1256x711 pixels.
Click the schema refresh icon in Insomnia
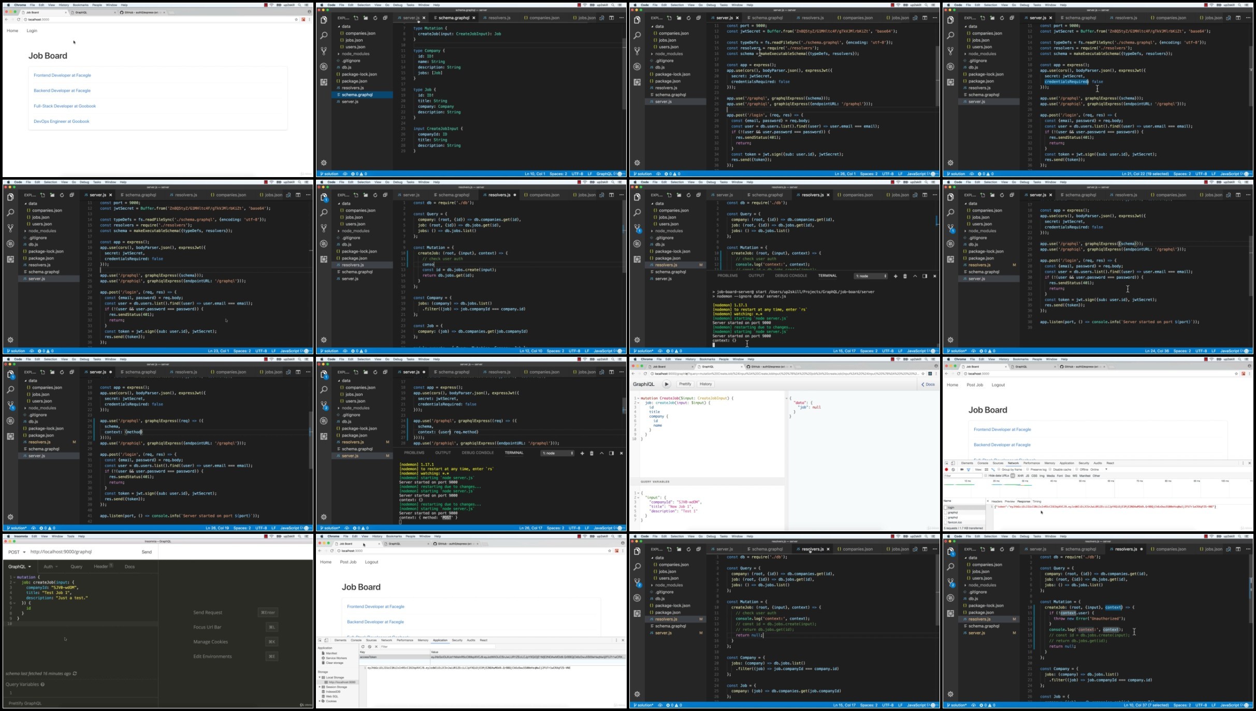pos(75,674)
